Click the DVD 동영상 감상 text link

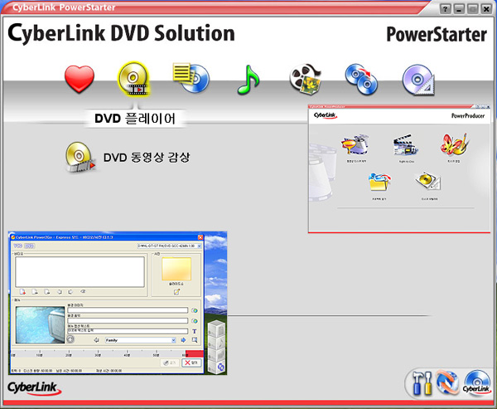(147, 157)
